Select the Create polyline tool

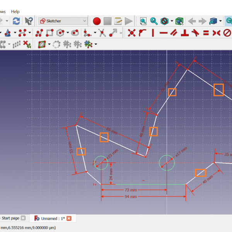(39, 33)
